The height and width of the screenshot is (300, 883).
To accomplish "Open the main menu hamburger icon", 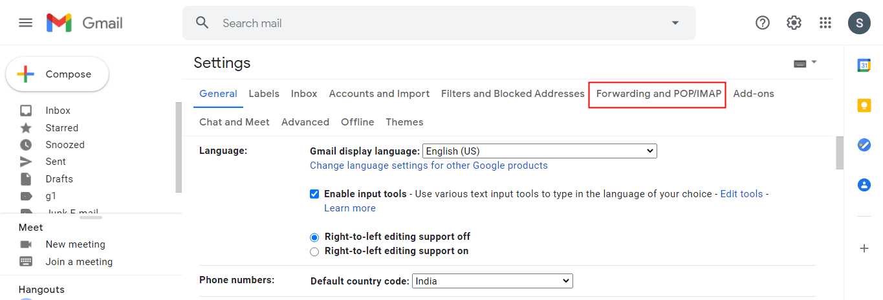I will (26, 23).
